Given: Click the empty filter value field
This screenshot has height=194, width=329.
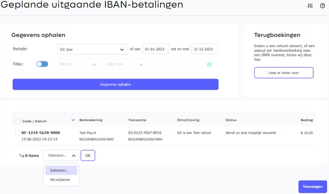Looking at the screenshot, I should point(177,64).
